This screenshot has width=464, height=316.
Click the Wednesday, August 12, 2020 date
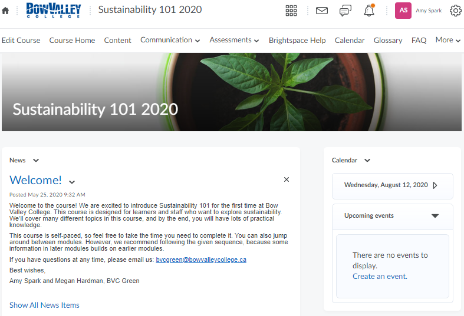click(x=386, y=185)
